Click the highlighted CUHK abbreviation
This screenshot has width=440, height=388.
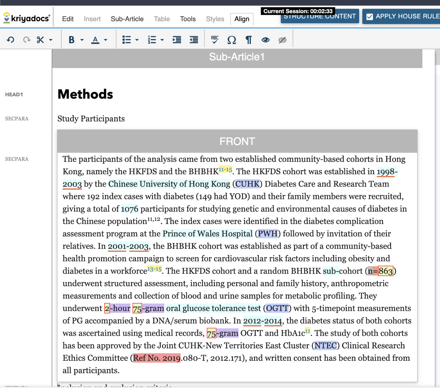coord(247,184)
